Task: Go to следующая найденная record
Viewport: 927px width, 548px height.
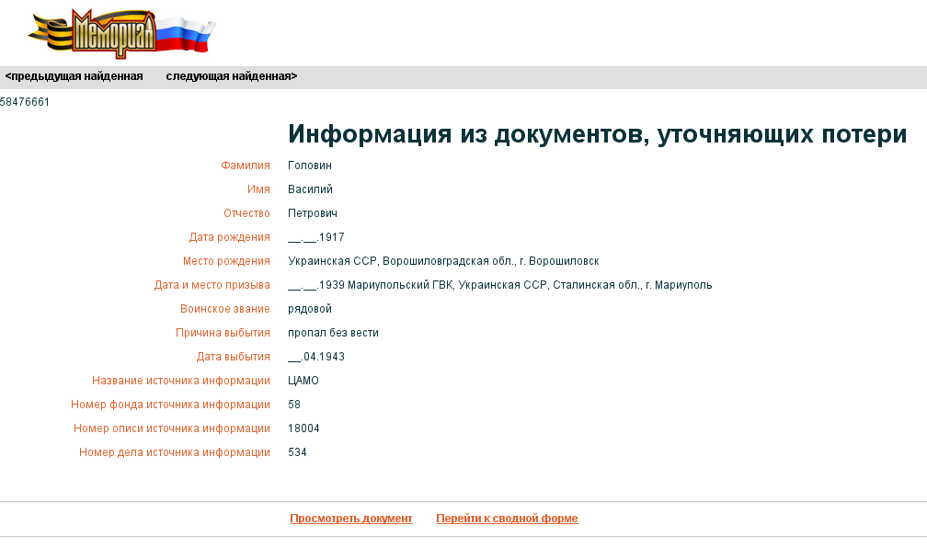Action: coord(232,76)
